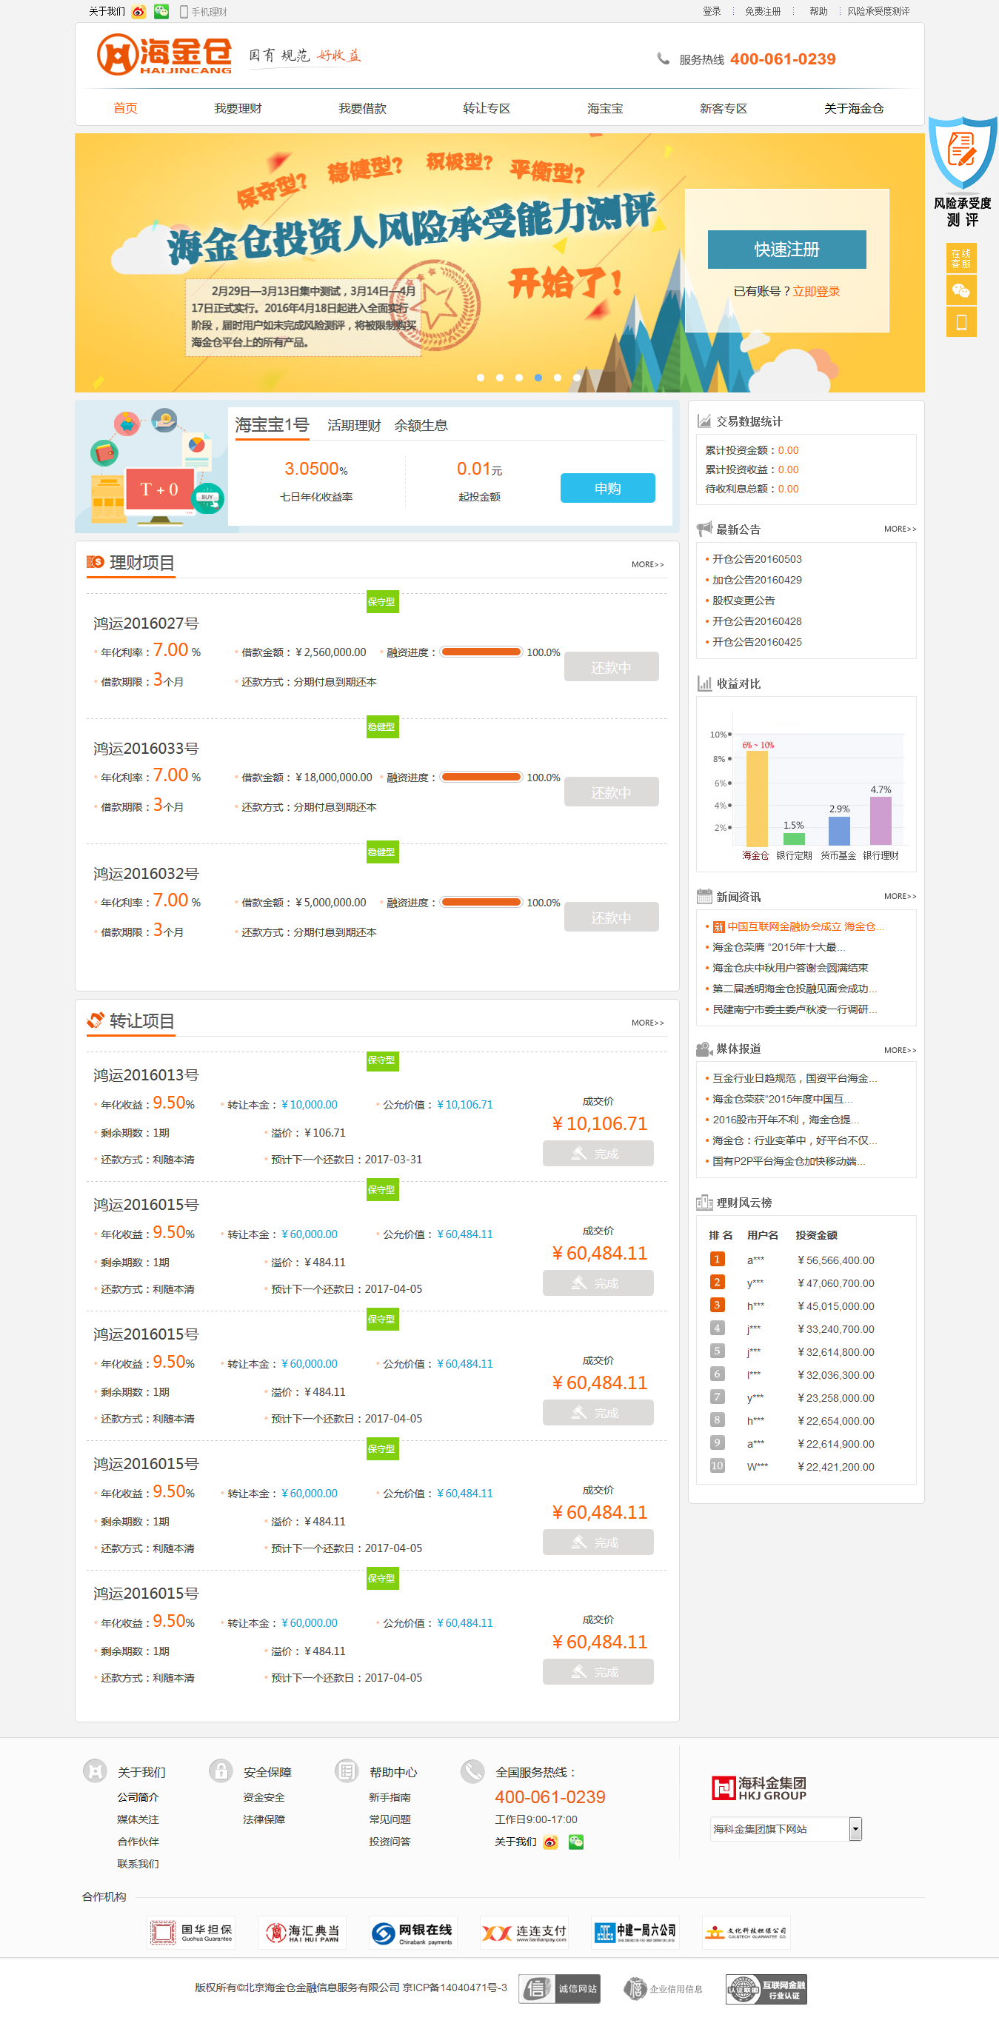Click 鸿运2016027号 funding progress bar
Image resolution: width=999 pixels, height=2026 pixels.
[481, 652]
